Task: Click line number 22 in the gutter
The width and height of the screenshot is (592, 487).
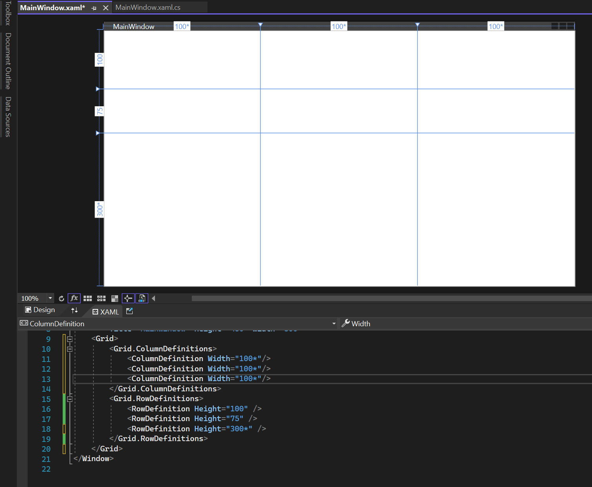Action: click(46, 469)
